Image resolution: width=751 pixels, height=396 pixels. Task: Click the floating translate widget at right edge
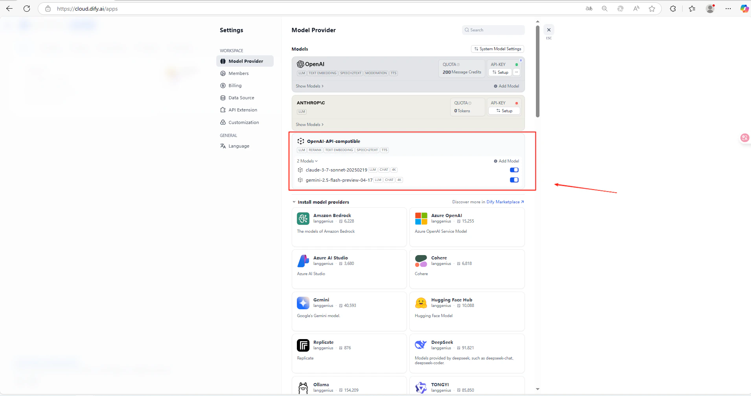745,138
